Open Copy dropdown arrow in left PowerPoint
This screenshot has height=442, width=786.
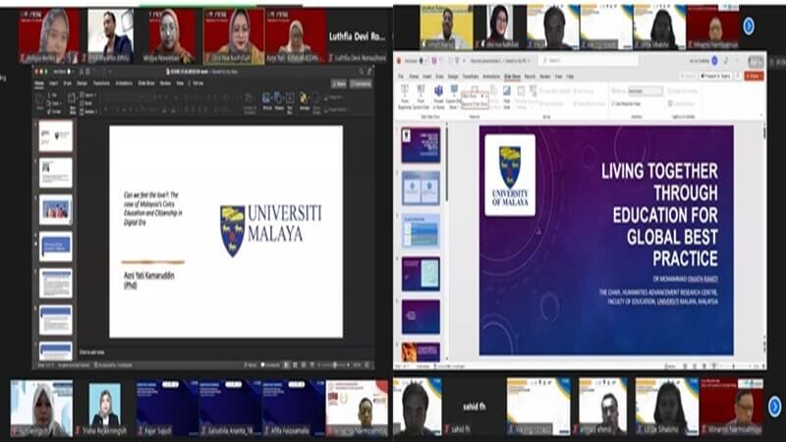point(61,103)
